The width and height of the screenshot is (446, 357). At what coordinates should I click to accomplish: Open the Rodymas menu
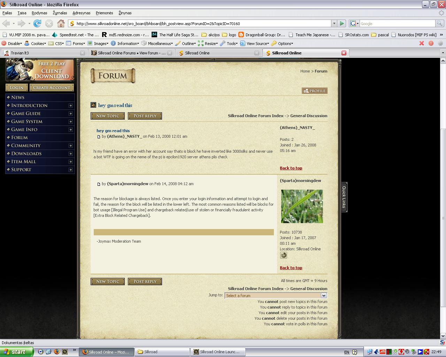39,13
